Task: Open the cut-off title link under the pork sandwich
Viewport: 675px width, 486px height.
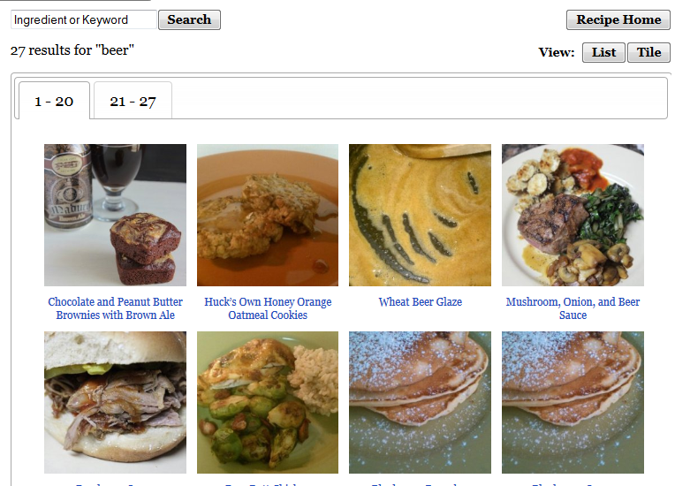Action: [115, 483]
